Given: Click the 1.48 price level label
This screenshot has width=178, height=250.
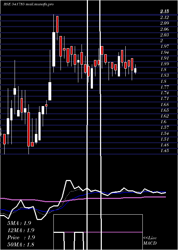Looking at the screenshot, I should pos(164,145).
